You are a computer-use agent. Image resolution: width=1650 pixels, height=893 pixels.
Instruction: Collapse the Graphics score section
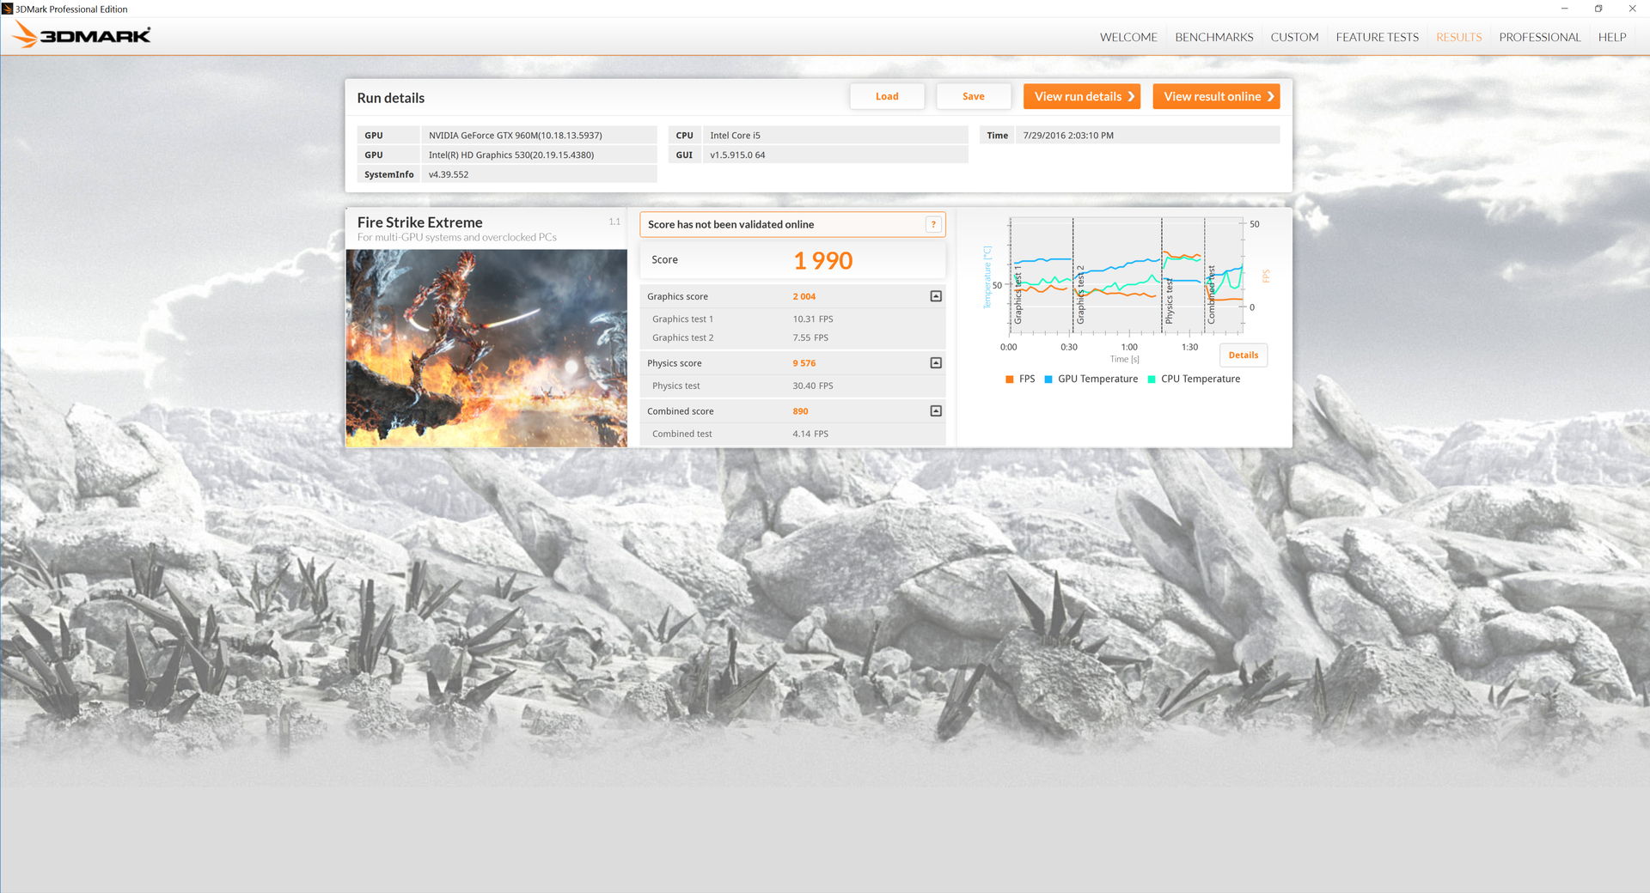pos(936,296)
